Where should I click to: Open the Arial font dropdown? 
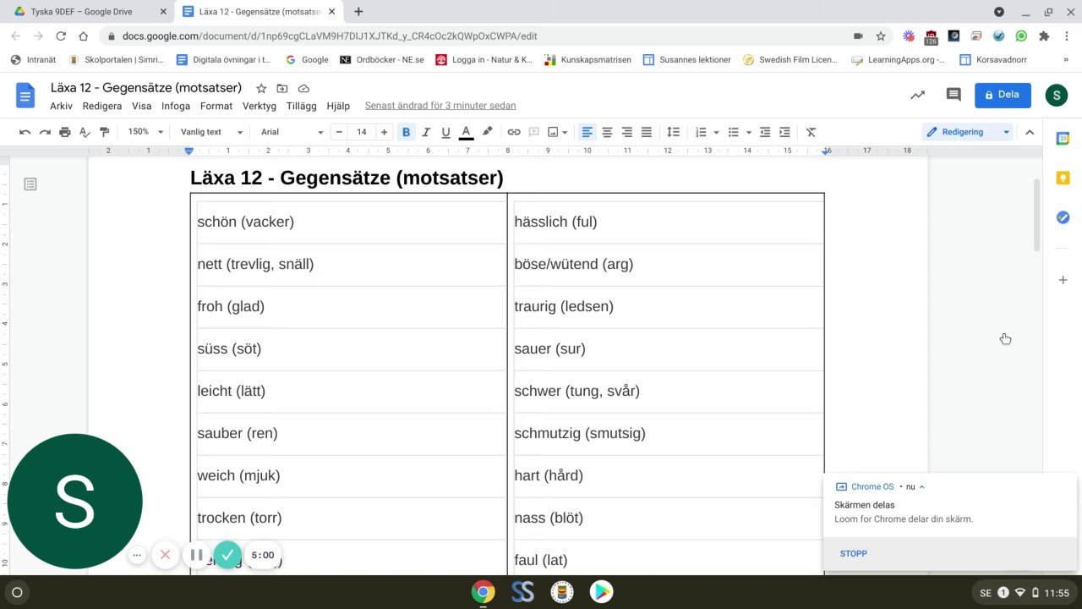(292, 132)
